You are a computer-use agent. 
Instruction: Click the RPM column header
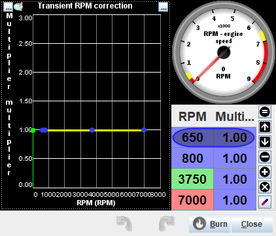point(192,116)
